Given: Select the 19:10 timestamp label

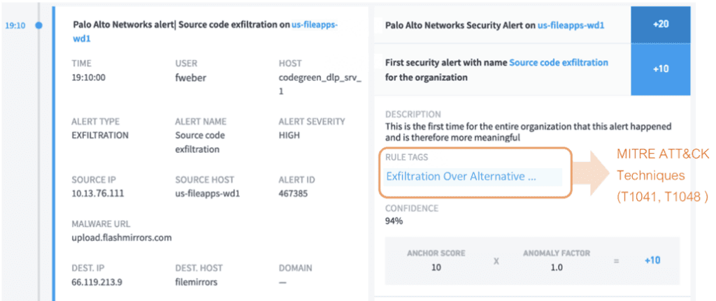Looking at the screenshot, I should [x=15, y=25].
